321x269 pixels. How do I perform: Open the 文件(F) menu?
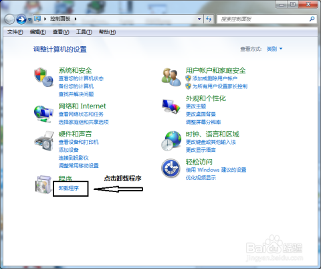pos(15,32)
